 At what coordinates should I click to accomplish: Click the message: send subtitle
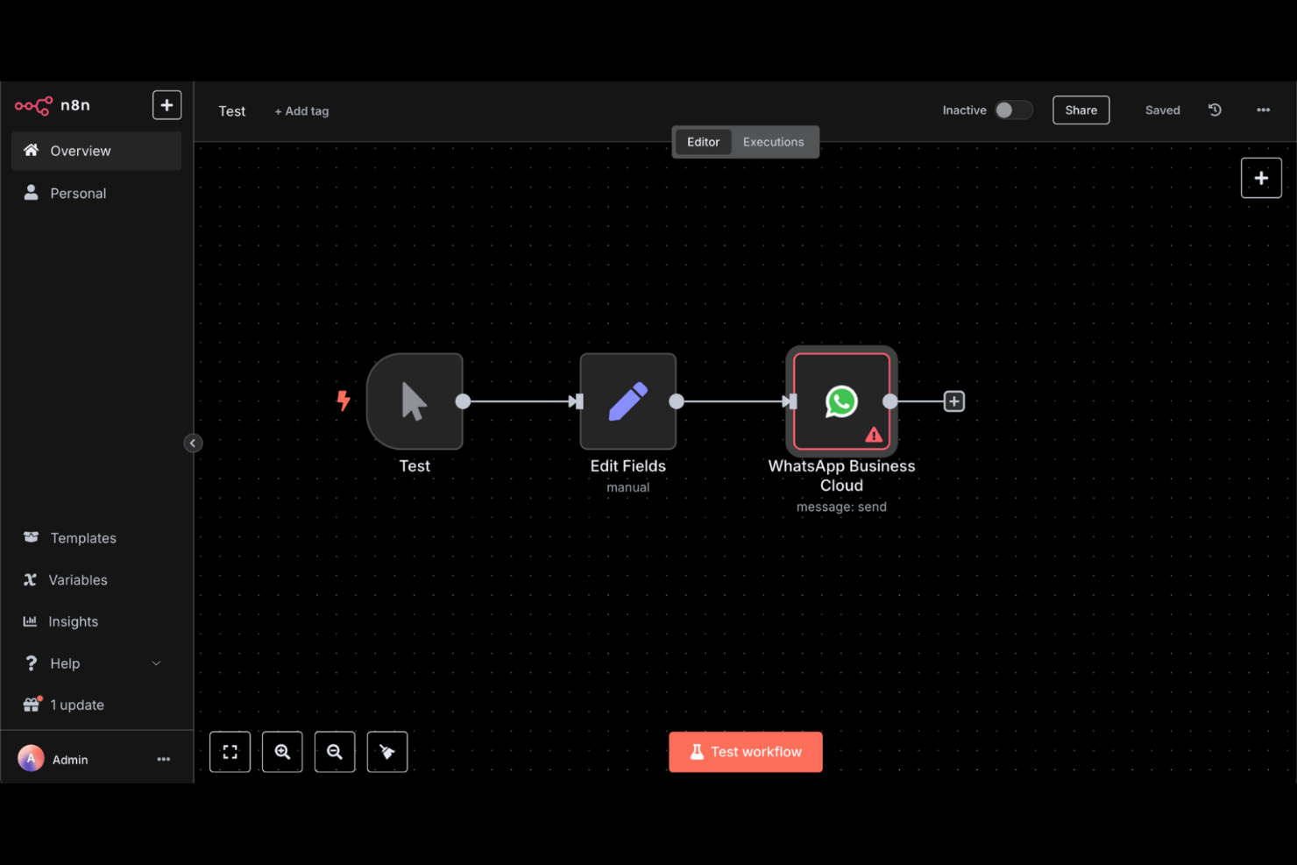point(841,507)
